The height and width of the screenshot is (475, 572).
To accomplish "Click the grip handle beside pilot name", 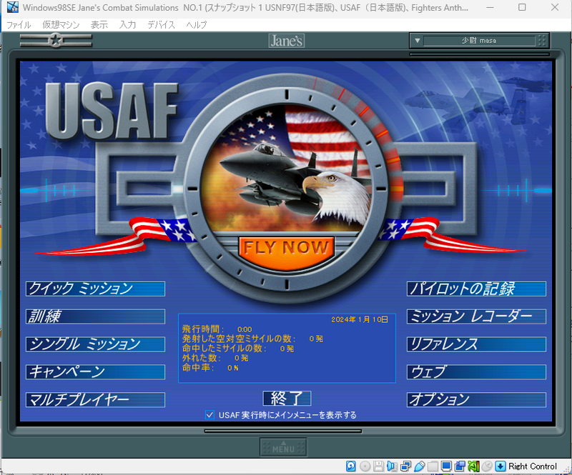I will (542, 41).
